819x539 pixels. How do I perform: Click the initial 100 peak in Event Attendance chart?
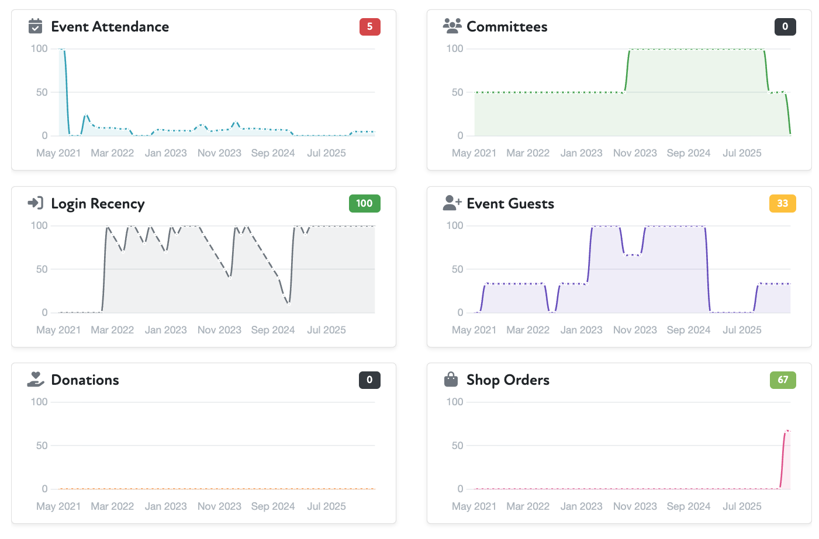[x=62, y=50]
